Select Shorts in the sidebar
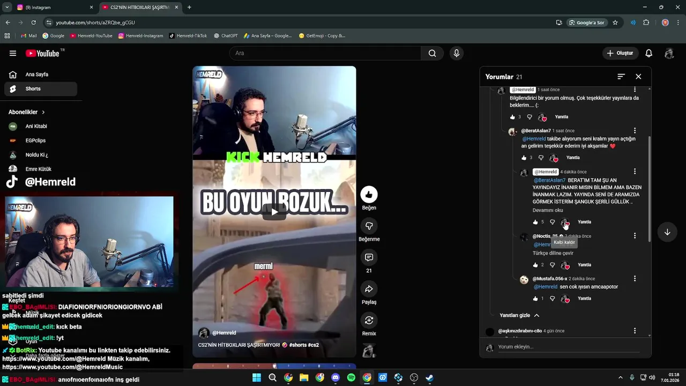The width and height of the screenshot is (686, 386). pyautogui.click(x=41, y=88)
